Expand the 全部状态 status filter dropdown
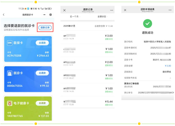The height and width of the screenshot is (126, 175). [x=102, y=17]
